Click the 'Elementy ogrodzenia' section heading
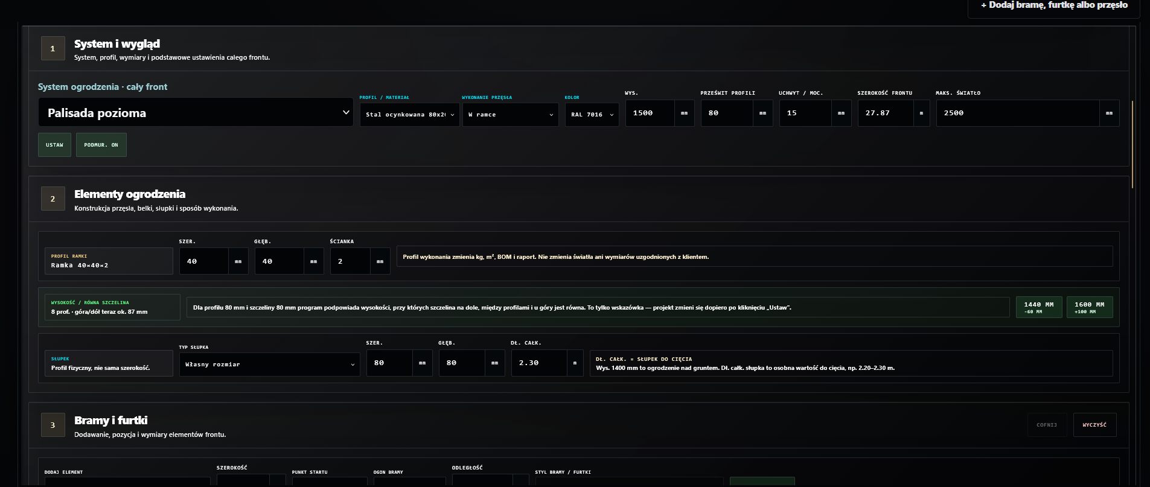The image size is (1150, 487). pos(130,194)
